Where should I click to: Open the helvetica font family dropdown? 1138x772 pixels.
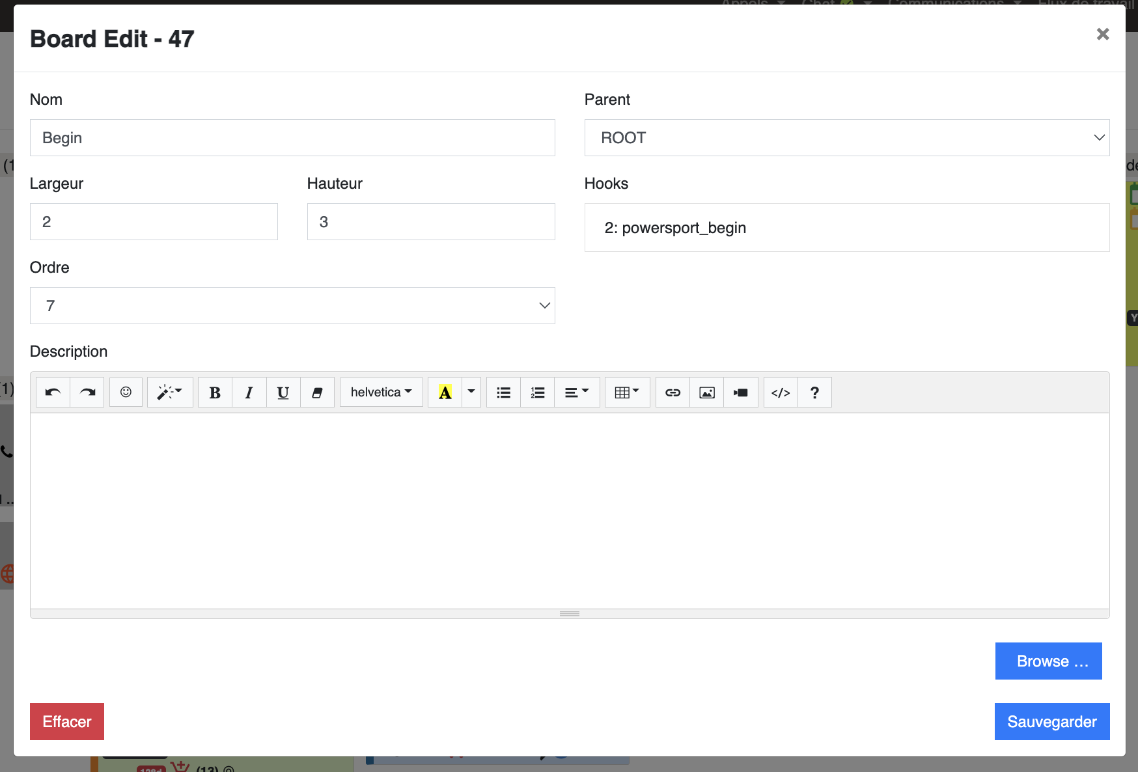(381, 393)
